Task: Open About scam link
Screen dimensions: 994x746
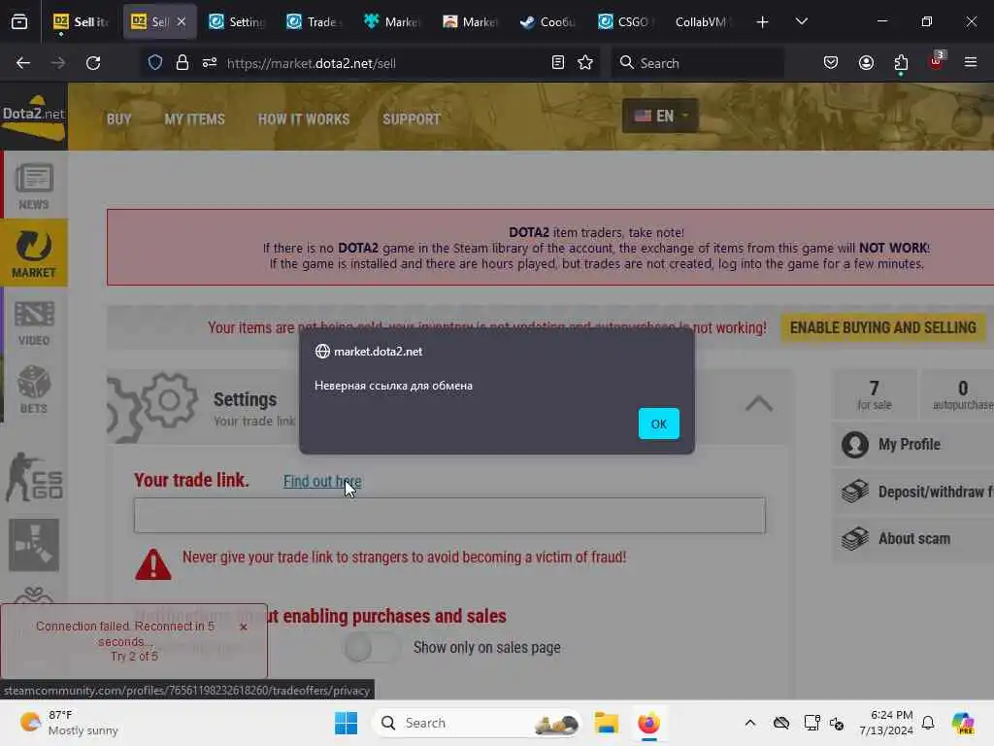Action: tap(912, 538)
